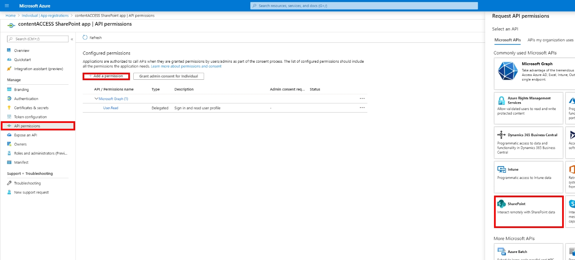
Task: Click the Delegated cell in User.Read row
Action: (x=160, y=108)
